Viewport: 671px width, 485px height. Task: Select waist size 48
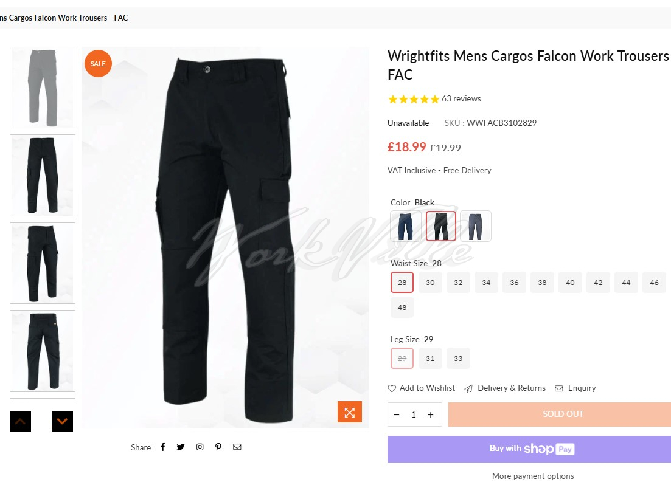point(402,307)
